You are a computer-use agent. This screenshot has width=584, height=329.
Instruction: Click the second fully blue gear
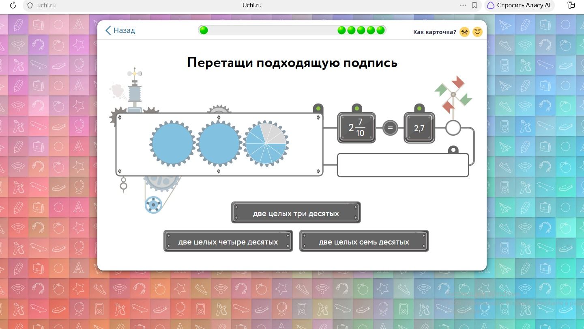[219, 143]
